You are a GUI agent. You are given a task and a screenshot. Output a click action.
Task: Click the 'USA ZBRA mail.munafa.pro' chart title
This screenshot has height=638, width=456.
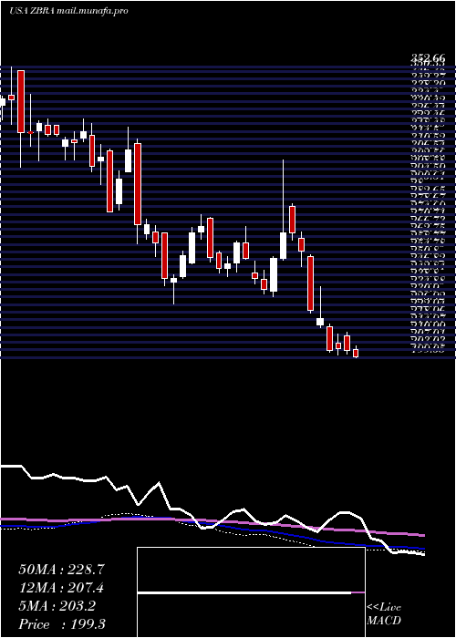[x=68, y=11]
